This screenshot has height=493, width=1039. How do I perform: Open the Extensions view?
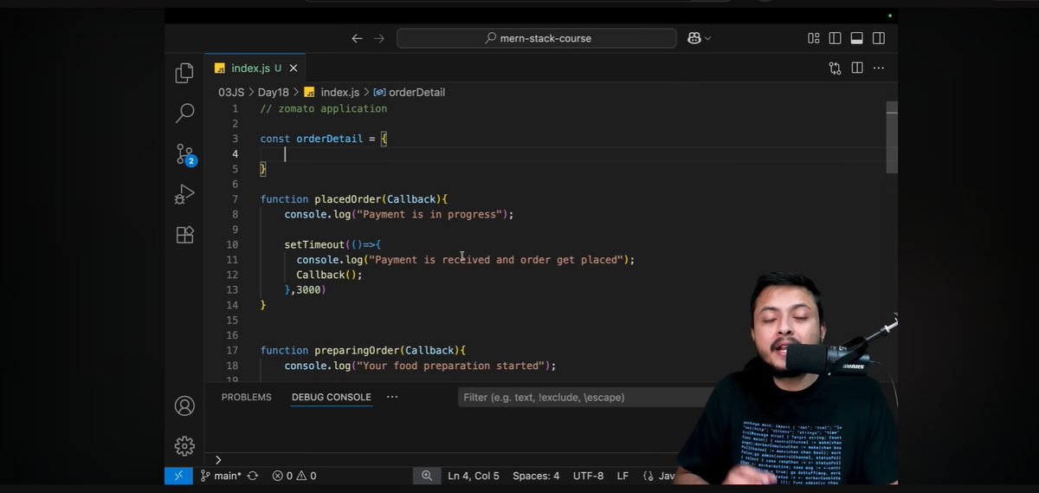(x=184, y=235)
